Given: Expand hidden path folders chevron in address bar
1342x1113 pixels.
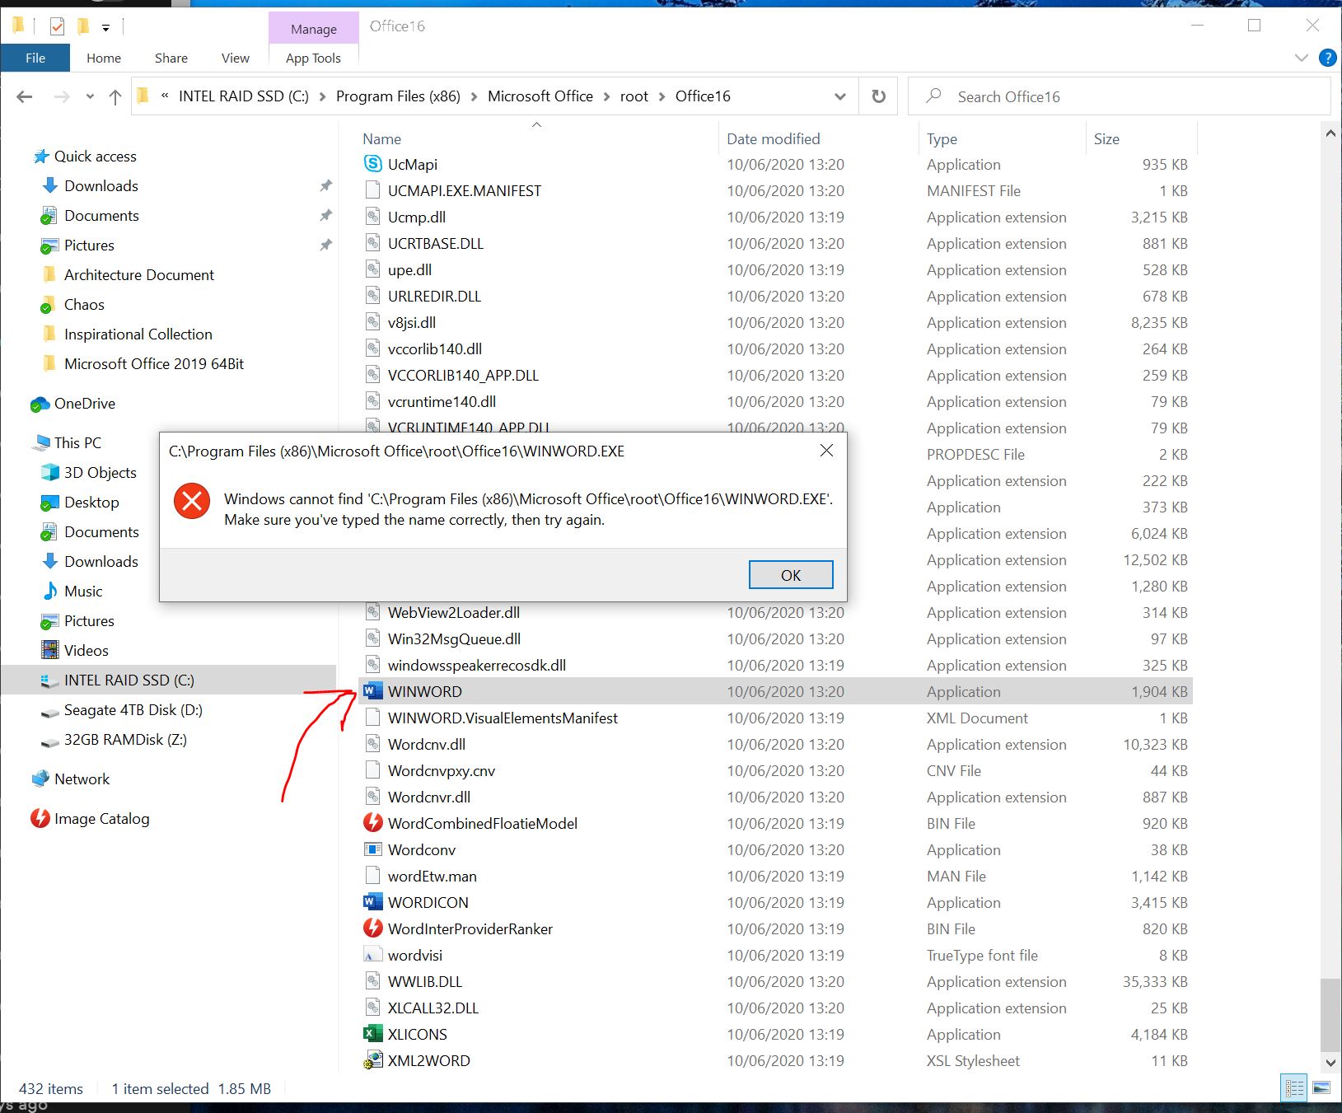Looking at the screenshot, I should click(x=165, y=96).
